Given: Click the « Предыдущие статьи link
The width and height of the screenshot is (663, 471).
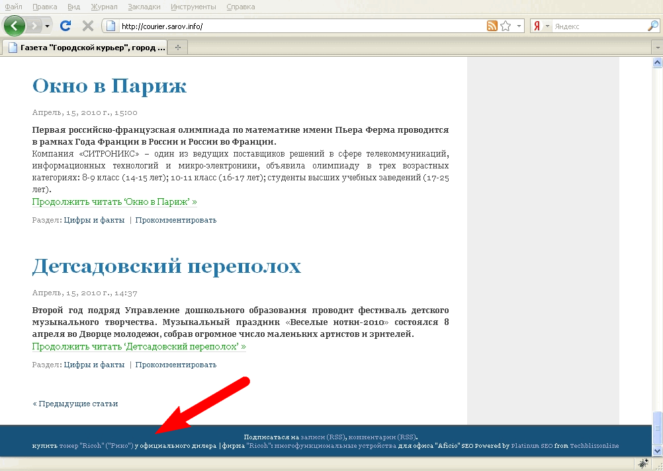Looking at the screenshot, I should tap(75, 404).
